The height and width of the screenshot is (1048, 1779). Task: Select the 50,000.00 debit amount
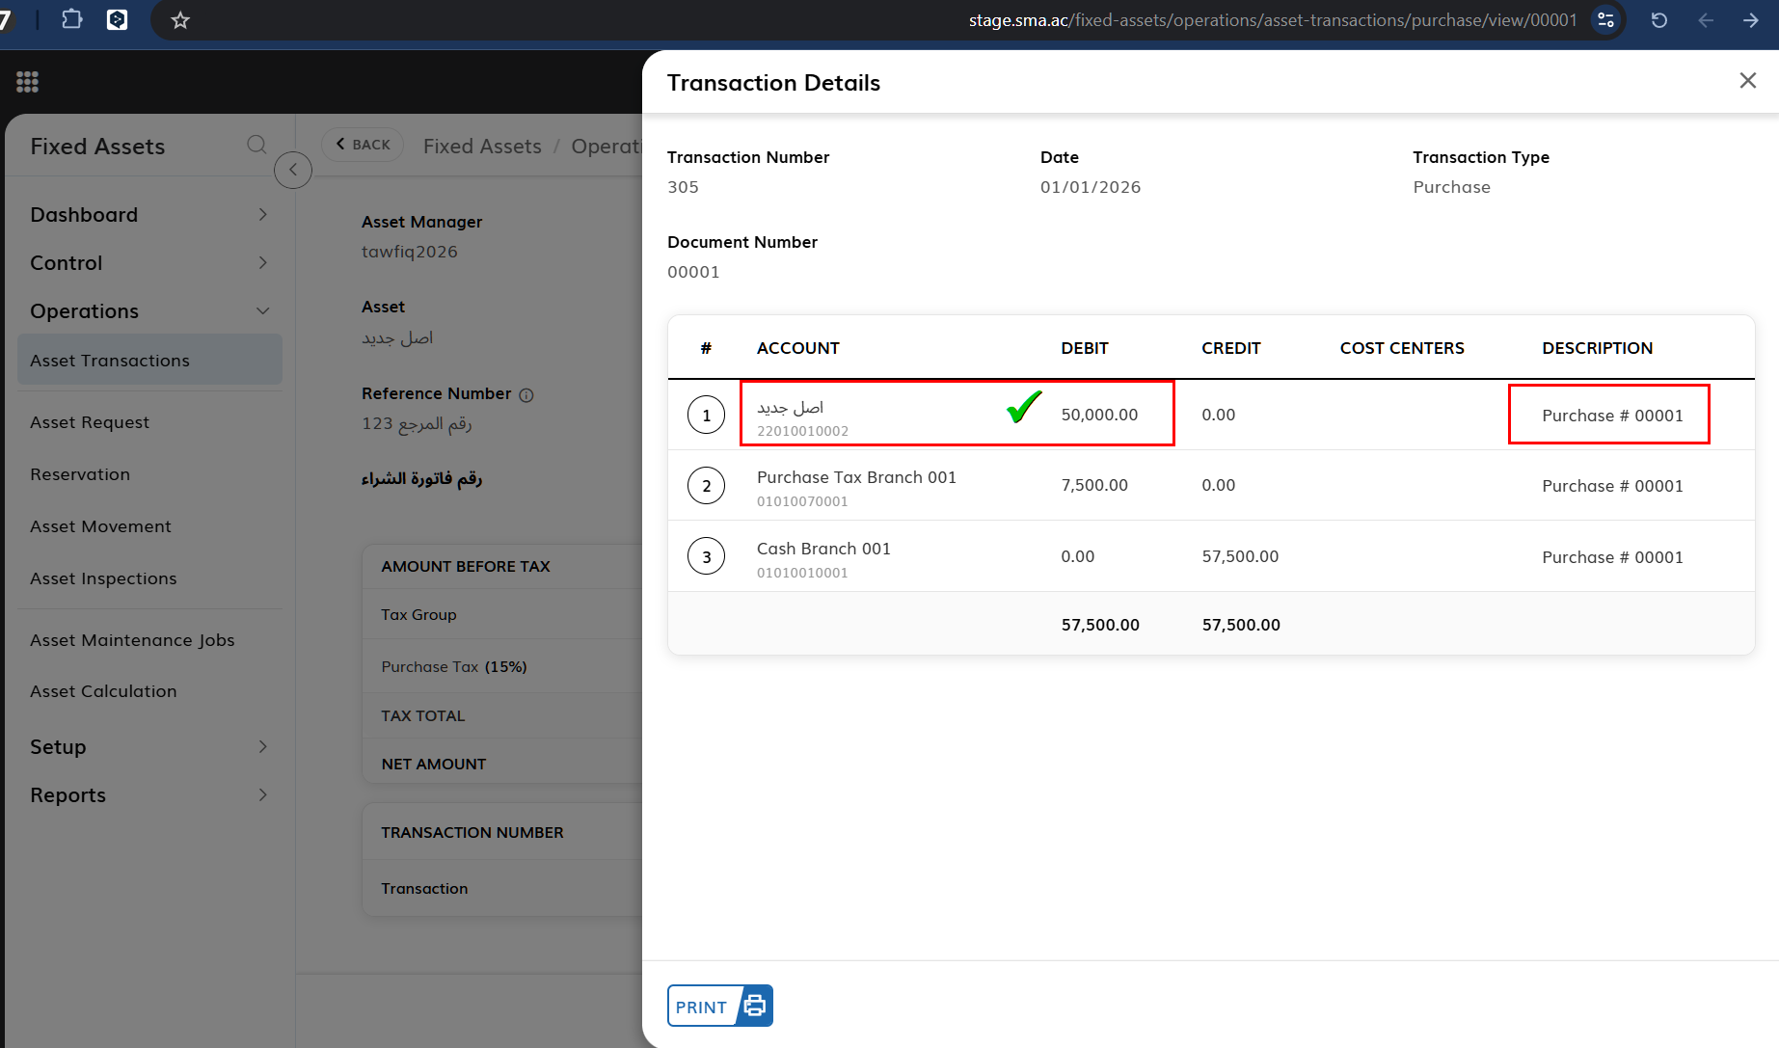1099,415
